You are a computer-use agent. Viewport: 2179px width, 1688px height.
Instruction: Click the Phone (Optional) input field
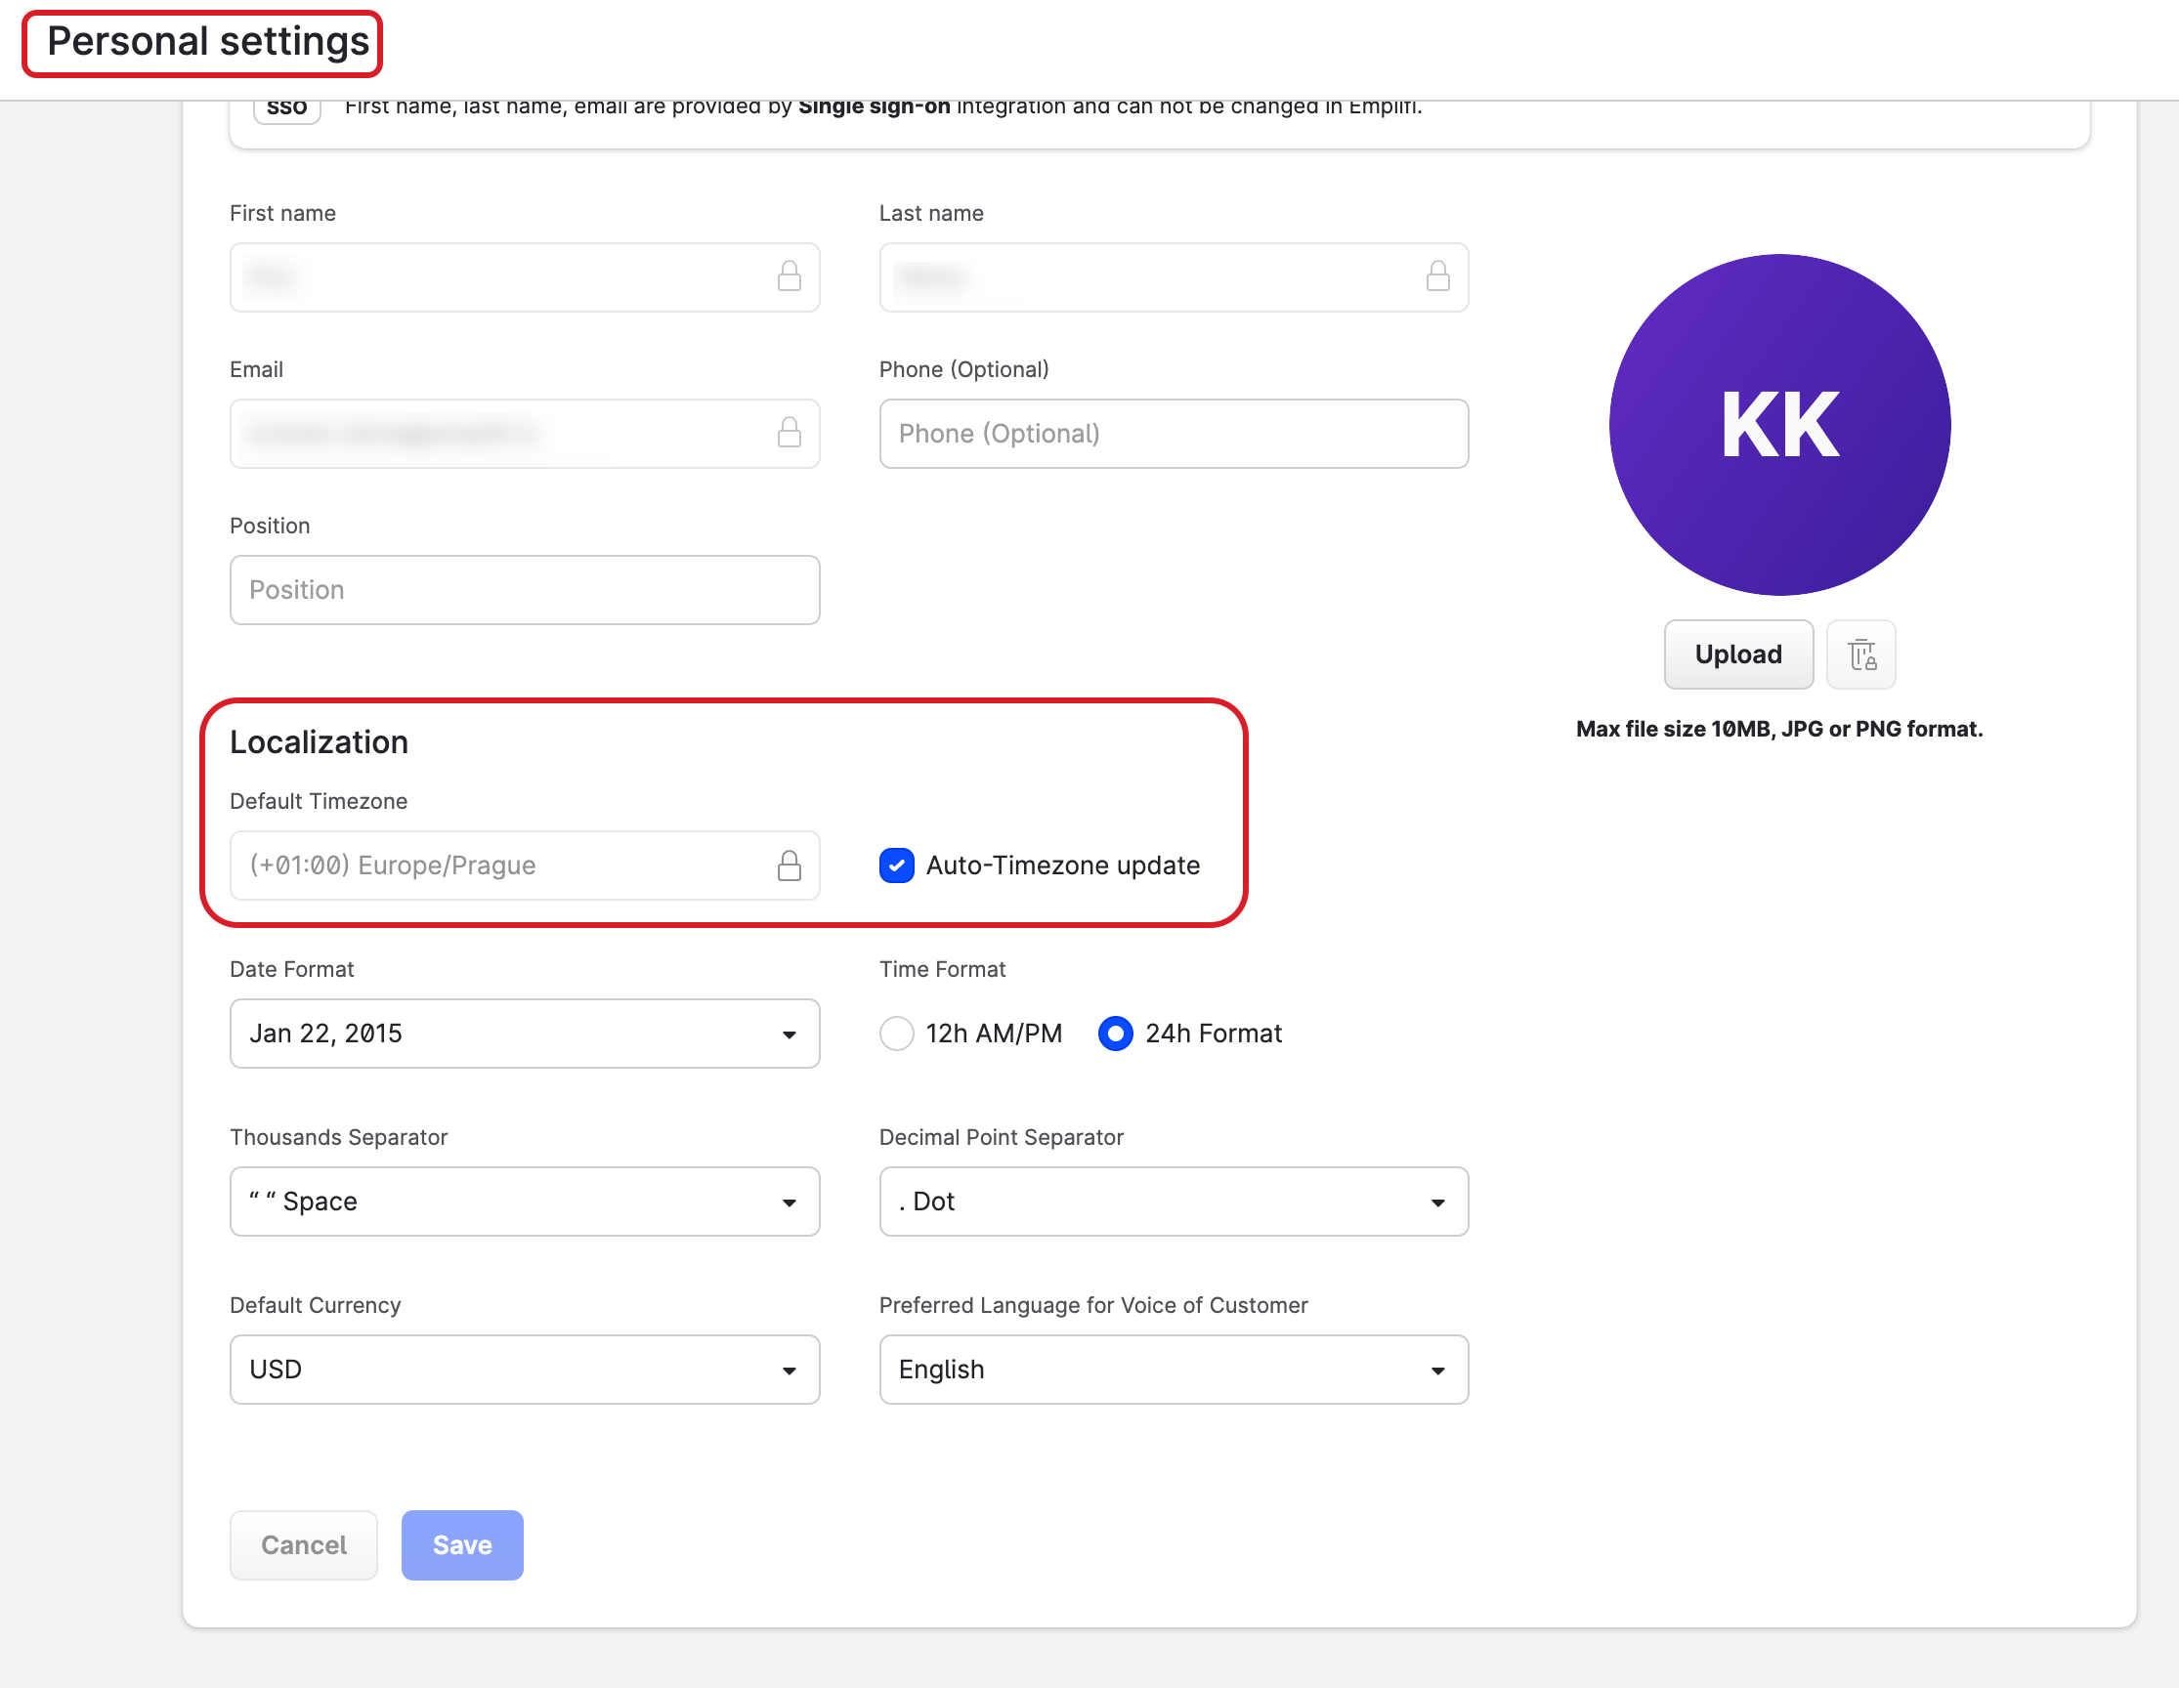pyautogui.click(x=1174, y=433)
